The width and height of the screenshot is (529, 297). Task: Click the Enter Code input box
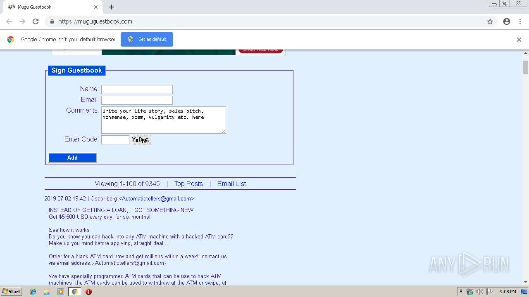pyautogui.click(x=115, y=140)
